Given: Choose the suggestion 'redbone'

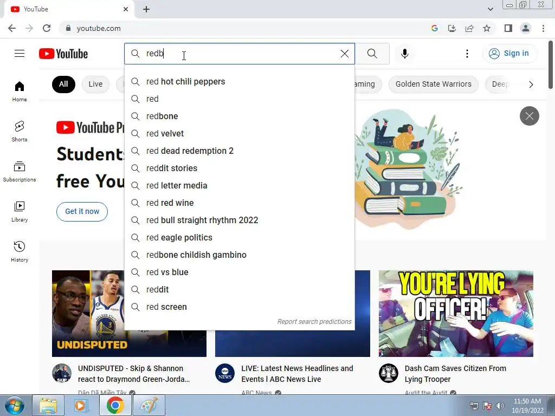Looking at the screenshot, I should (240, 116).
